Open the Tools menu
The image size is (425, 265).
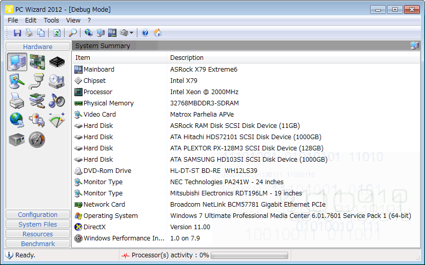(51, 20)
